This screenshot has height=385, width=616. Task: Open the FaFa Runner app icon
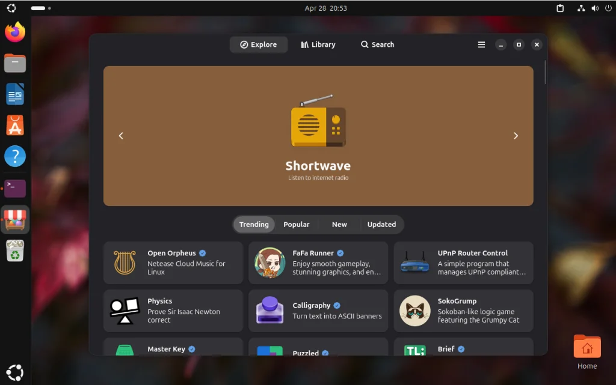point(270,262)
